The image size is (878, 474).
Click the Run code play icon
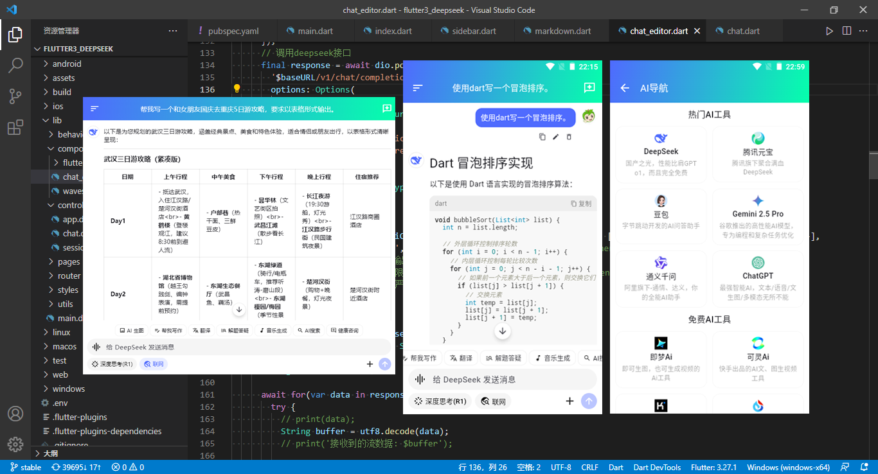[829, 31]
